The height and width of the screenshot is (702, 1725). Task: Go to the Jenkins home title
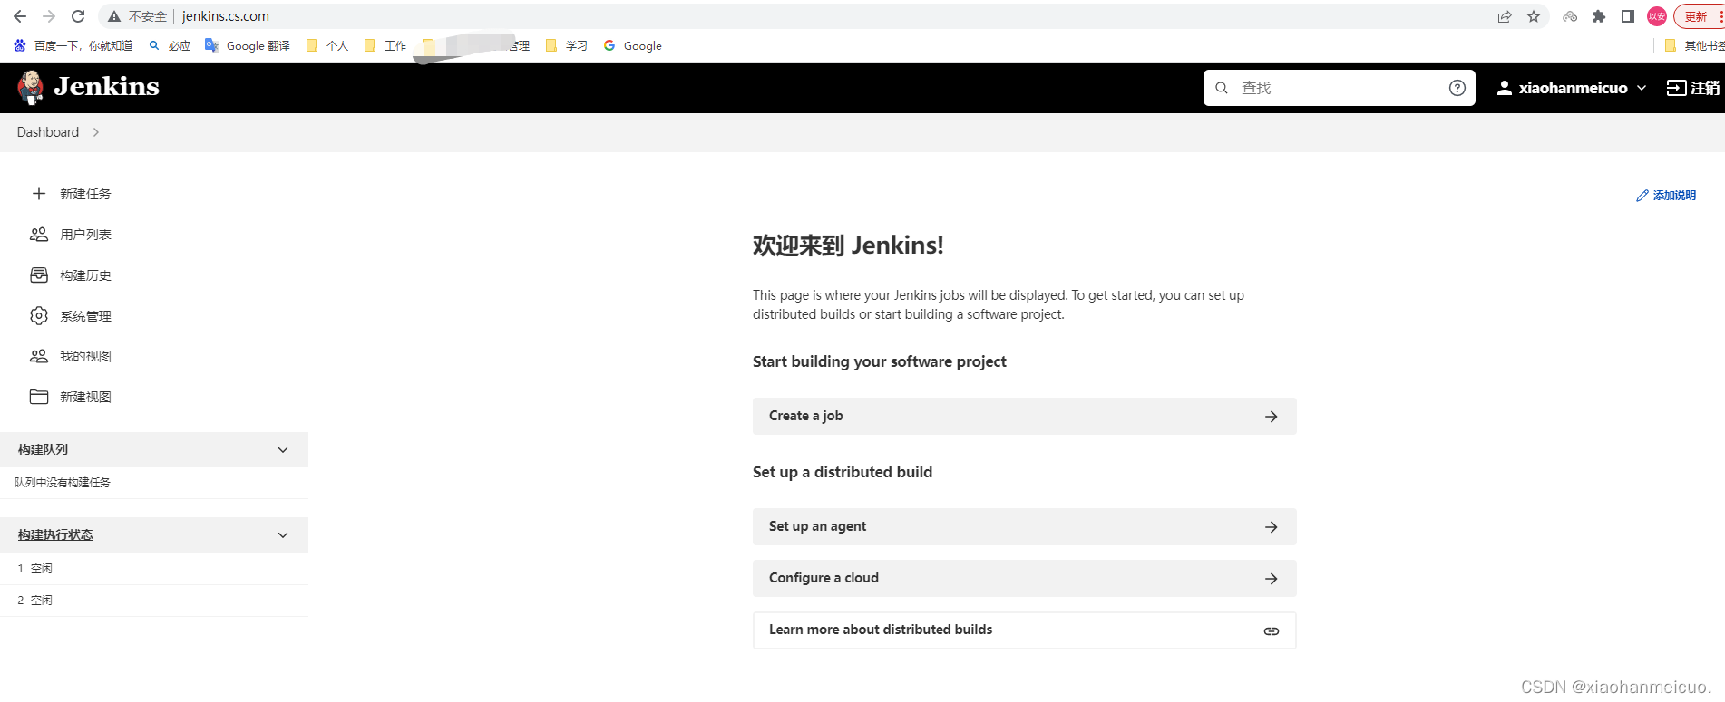106,87
